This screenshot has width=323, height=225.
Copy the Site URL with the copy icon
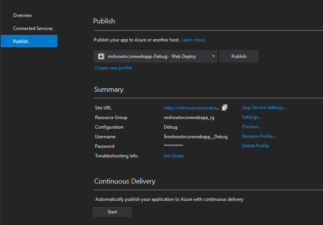(224, 108)
